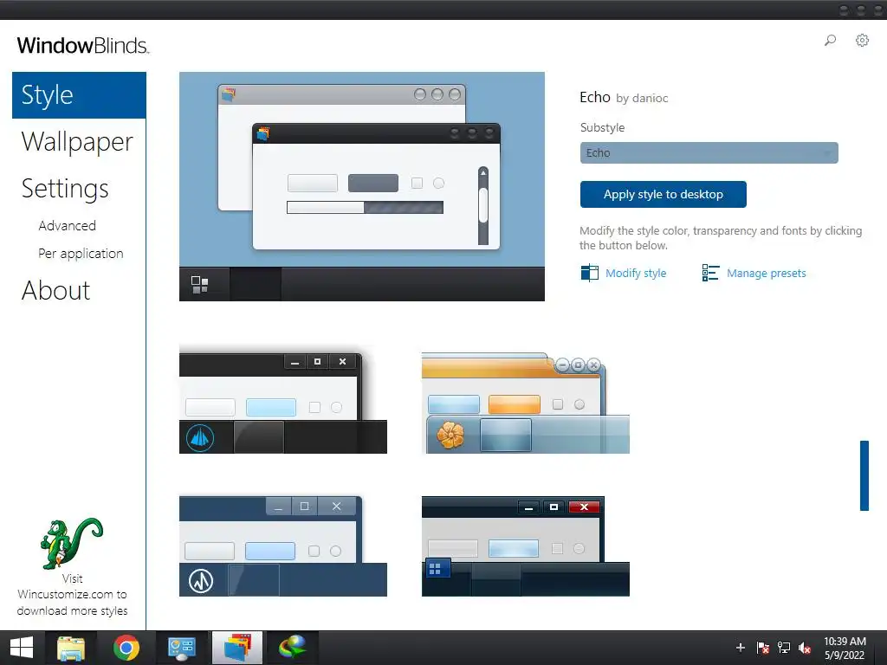Click the WindowBlinds taskbar icon
The image size is (887, 665).
coord(237,648)
